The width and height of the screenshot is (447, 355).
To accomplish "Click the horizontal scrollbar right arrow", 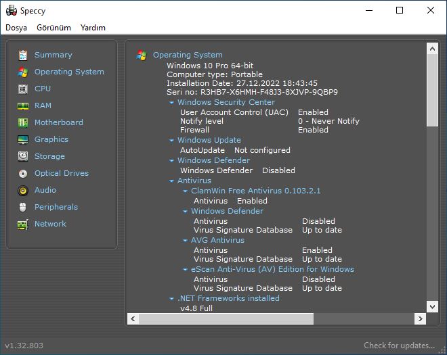I will [420, 319].
